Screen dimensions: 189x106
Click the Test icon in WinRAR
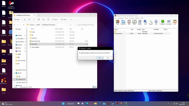129,22
